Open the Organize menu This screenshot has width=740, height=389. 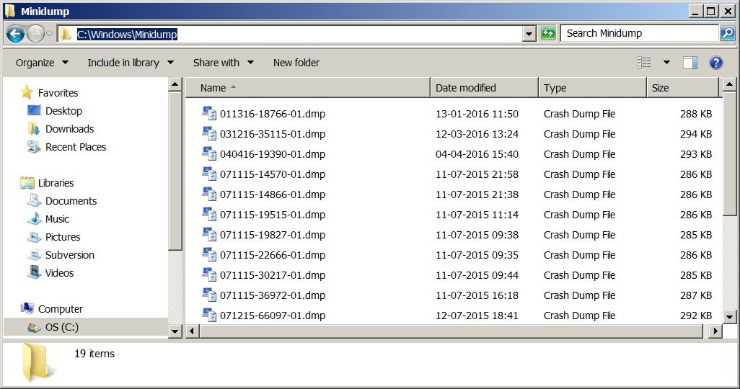(x=42, y=63)
